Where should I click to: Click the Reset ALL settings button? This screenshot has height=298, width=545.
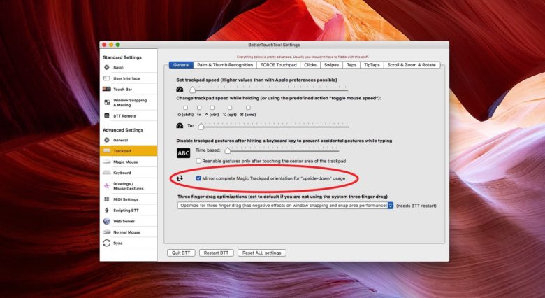pos(262,253)
